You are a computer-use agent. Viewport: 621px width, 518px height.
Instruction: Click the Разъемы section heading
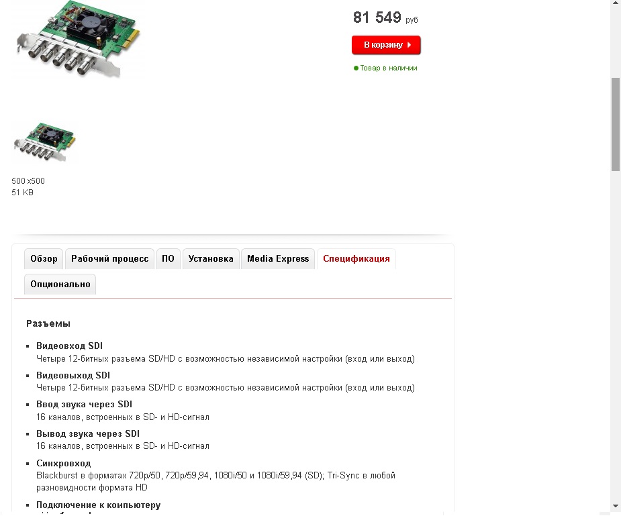48,323
